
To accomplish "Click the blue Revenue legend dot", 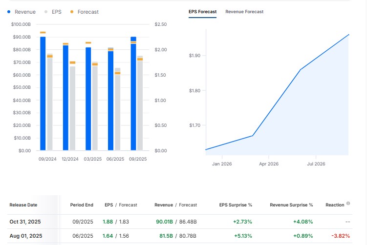I will [x=9, y=11].
